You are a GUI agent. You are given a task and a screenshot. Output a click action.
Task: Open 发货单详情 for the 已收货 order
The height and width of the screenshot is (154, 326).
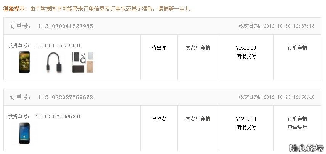[x=198, y=119]
